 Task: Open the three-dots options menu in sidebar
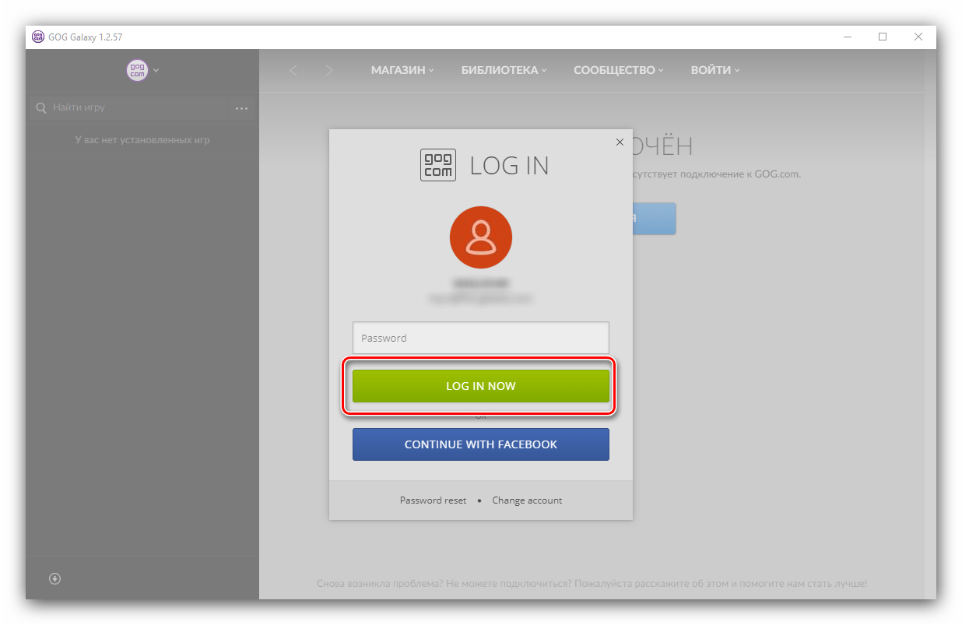pos(241,108)
